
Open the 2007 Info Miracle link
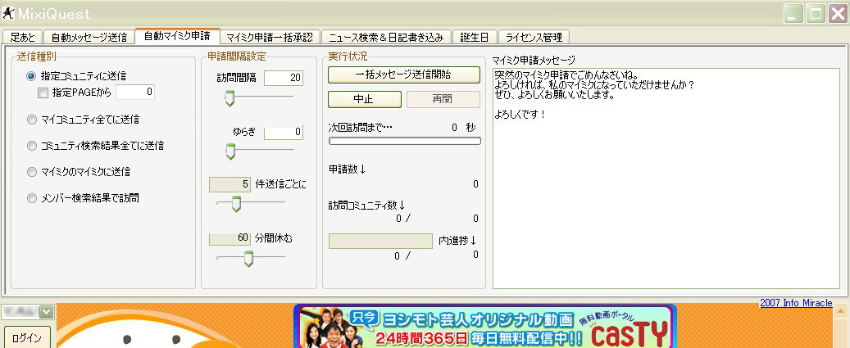(796, 303)
